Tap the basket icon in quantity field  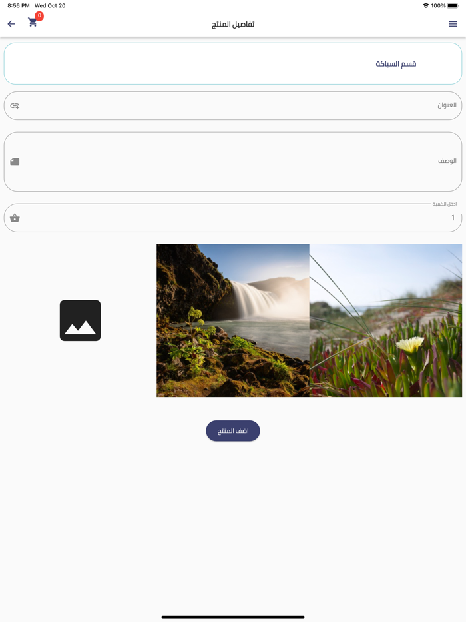point(15,218)
